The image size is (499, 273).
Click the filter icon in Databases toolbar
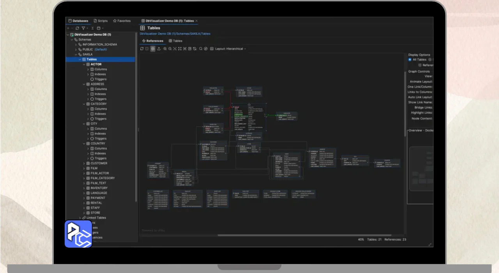[83, 28]
